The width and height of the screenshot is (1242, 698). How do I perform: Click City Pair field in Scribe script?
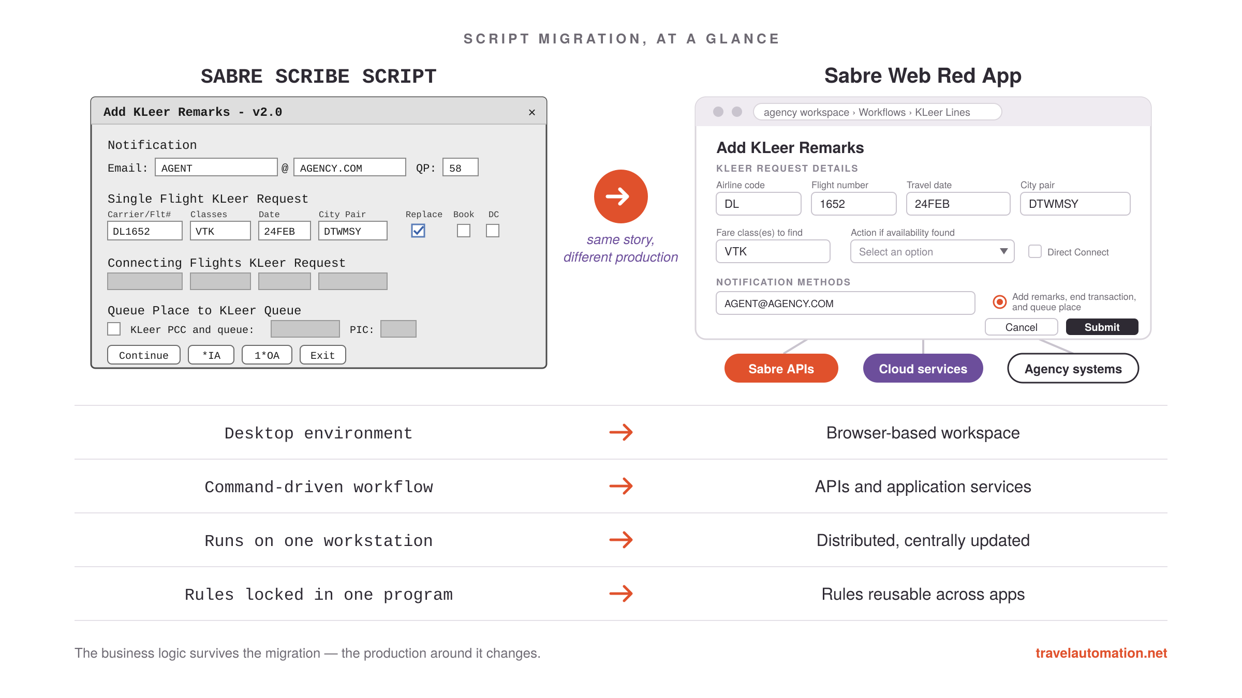coord(353,231)
